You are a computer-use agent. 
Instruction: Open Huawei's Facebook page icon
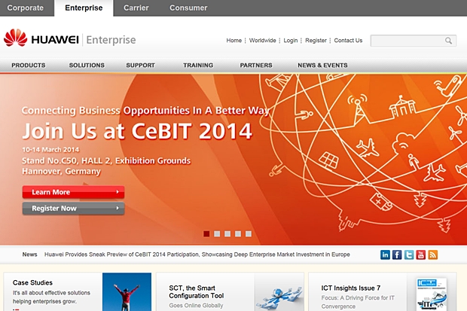tap(397, 255)
